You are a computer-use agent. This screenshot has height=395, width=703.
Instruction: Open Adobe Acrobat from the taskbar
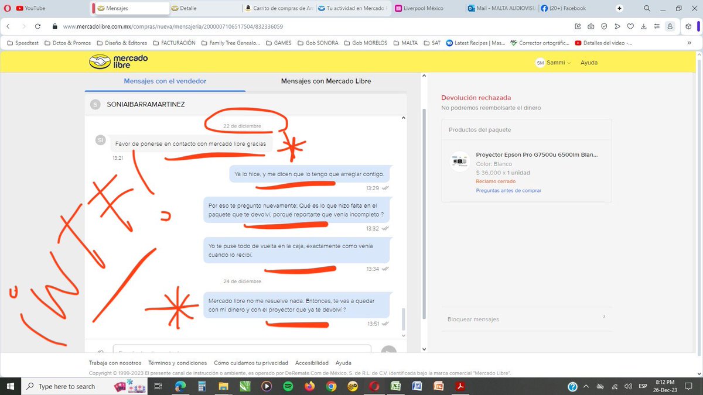(x=460, y=386)
